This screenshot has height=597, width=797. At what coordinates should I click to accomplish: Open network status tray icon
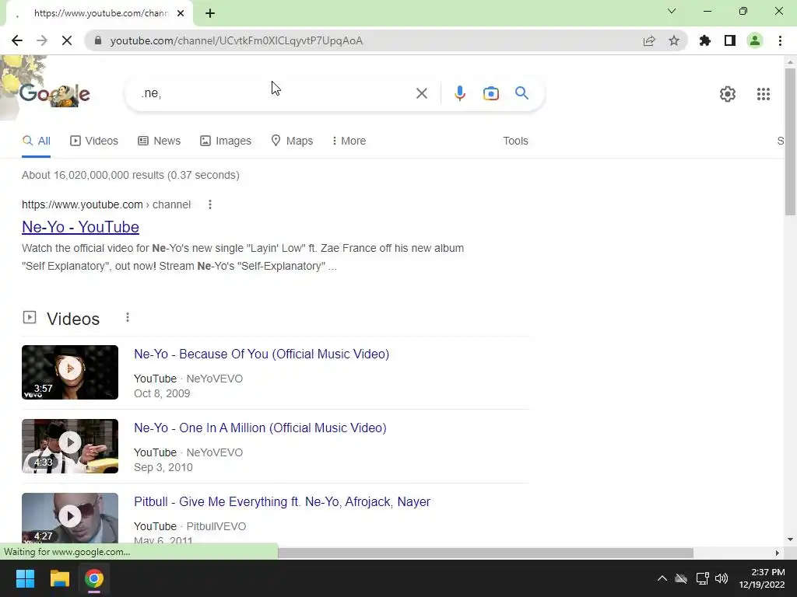click(703, 578)
